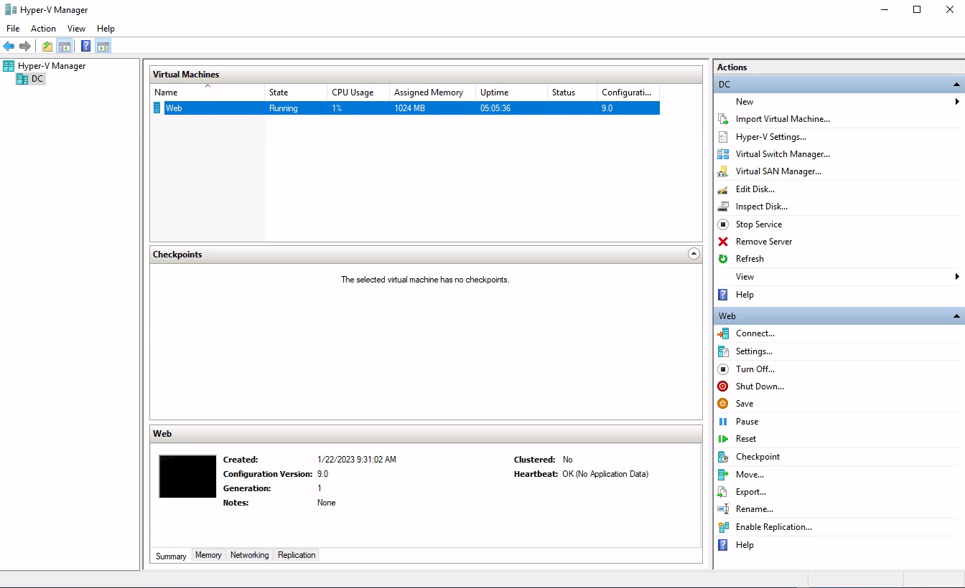Click the Virtual SAN Manager icon
The width and height of the screenshot is (965, 588).
(723, 171)
